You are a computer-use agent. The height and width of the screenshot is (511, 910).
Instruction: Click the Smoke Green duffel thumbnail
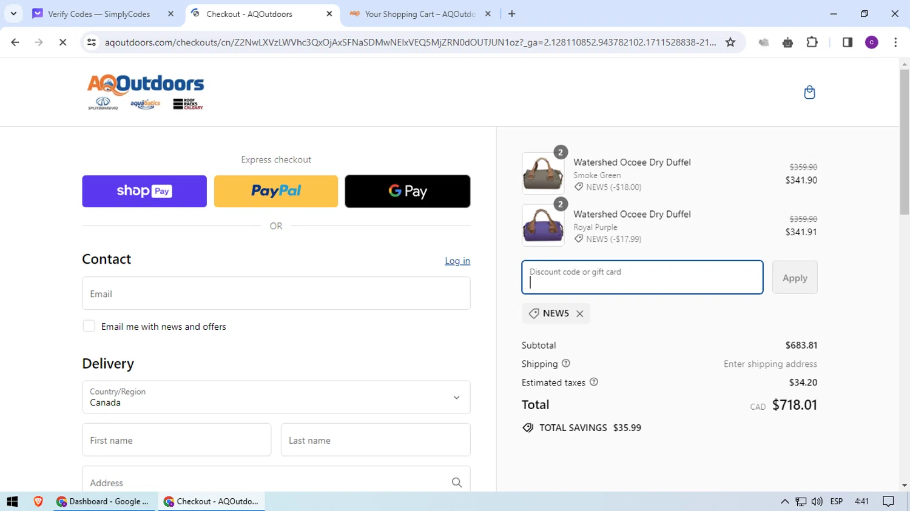click(x=543, y=173)
